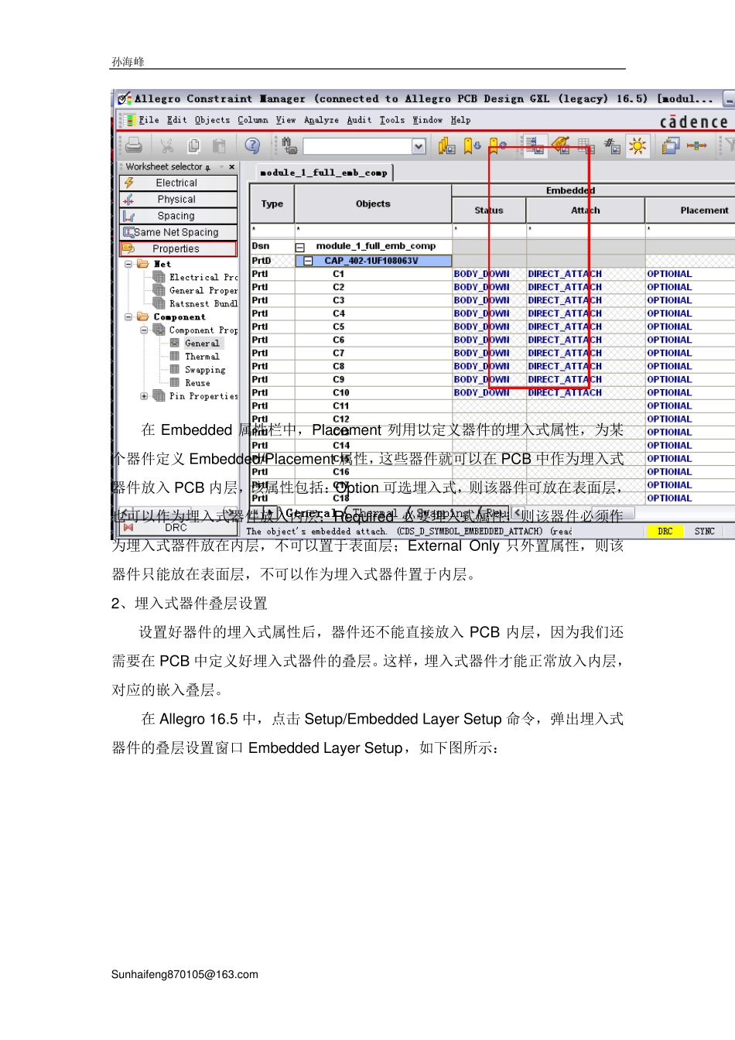Click the yellow bookmark down-arrow icon
735x1040 pixels.
472,145
